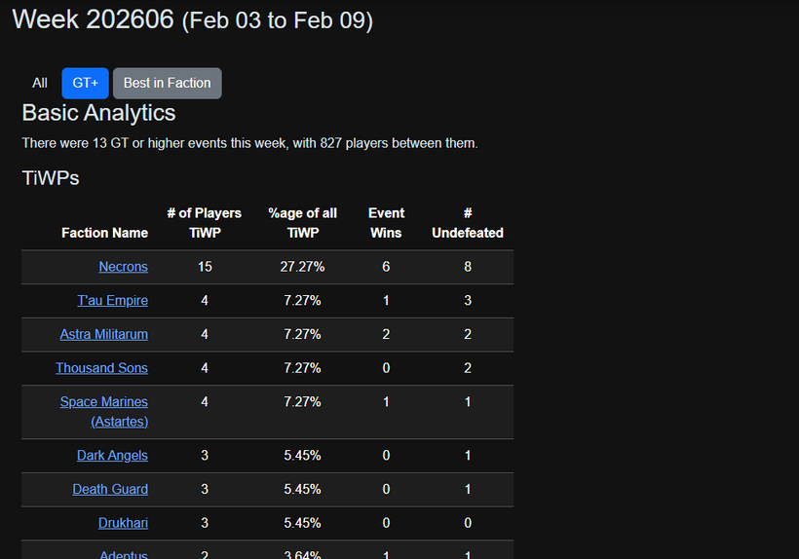Click the T'au Empire faction link
The width and height of the screenshot is (799, 559).
112,300
